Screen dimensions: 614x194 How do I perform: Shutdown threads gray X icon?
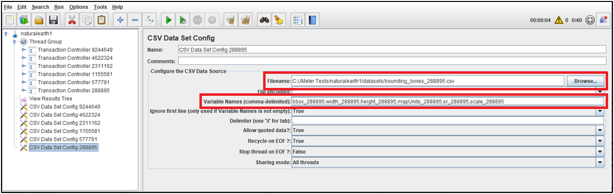[212, 20]
